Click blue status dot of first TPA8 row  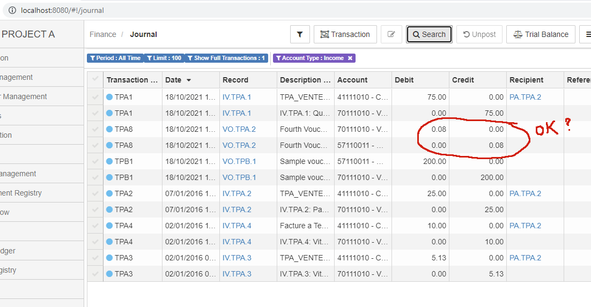(110, 129)
